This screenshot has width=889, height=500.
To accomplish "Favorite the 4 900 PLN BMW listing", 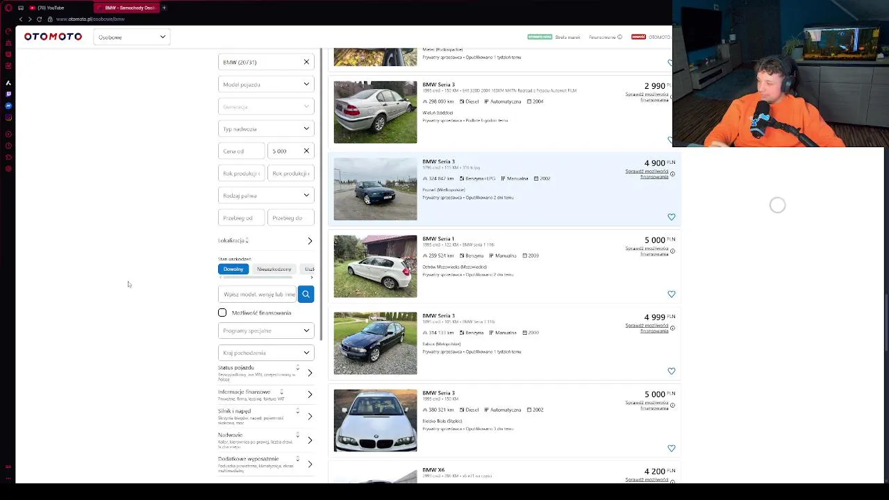I will tap(671, 217).
